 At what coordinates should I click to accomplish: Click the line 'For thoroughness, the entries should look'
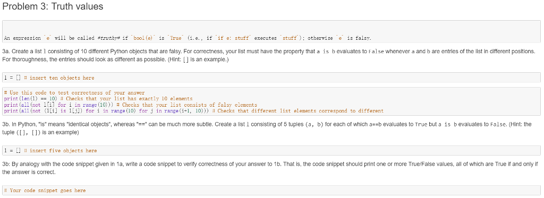pyautogui.click(x=115, y=59)
